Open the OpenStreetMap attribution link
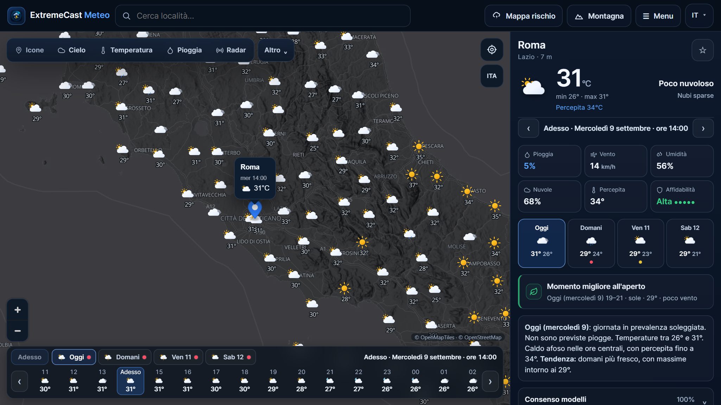Image resolution: width=721 pixels, height=405 pixels. click(480, 337)
